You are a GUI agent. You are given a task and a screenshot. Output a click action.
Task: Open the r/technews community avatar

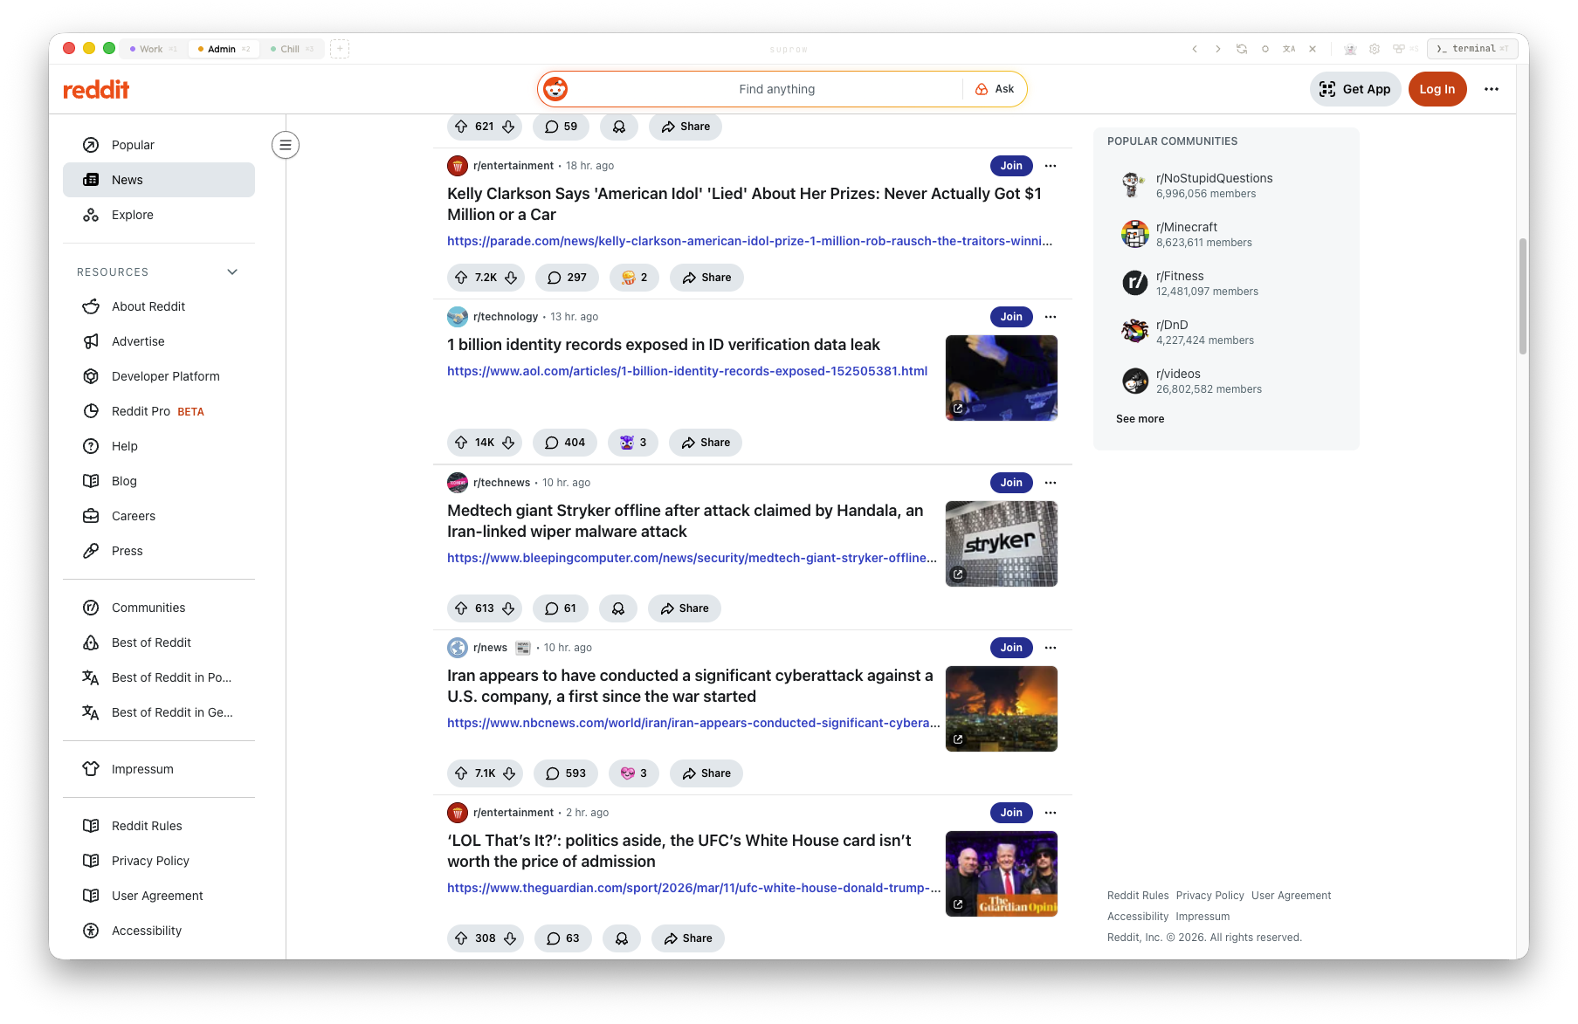coord(457,482)
